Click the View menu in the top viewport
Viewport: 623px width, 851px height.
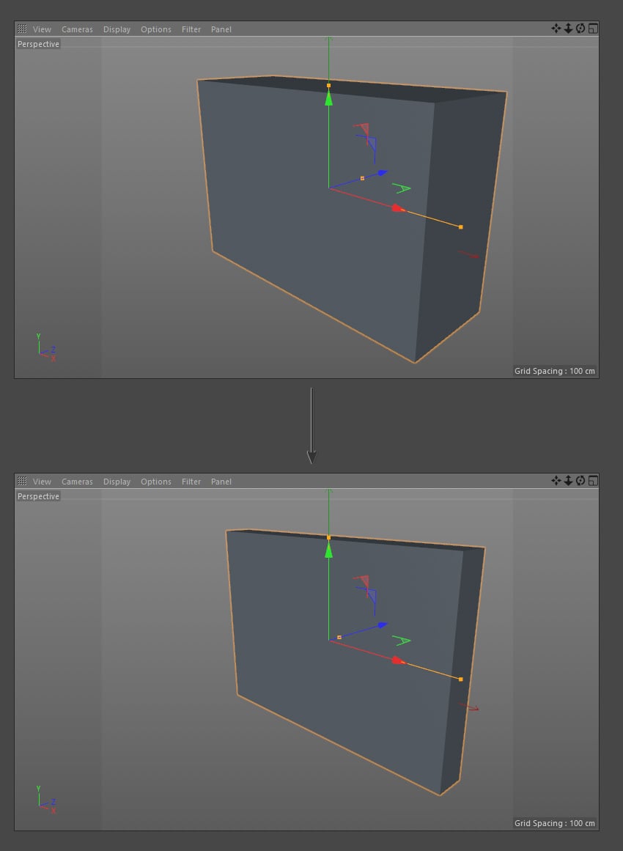click(42, 29)
